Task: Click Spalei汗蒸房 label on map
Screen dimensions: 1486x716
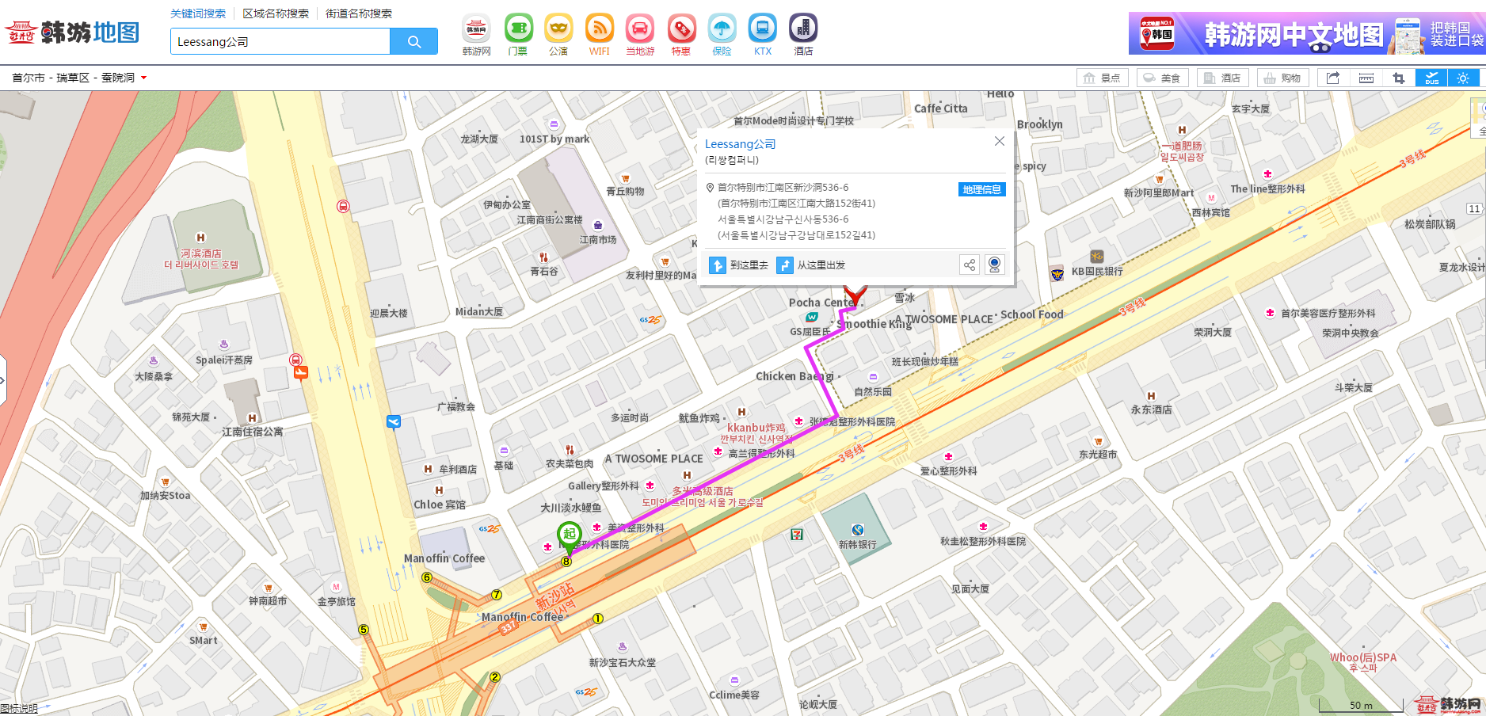Action: [224, 360]
